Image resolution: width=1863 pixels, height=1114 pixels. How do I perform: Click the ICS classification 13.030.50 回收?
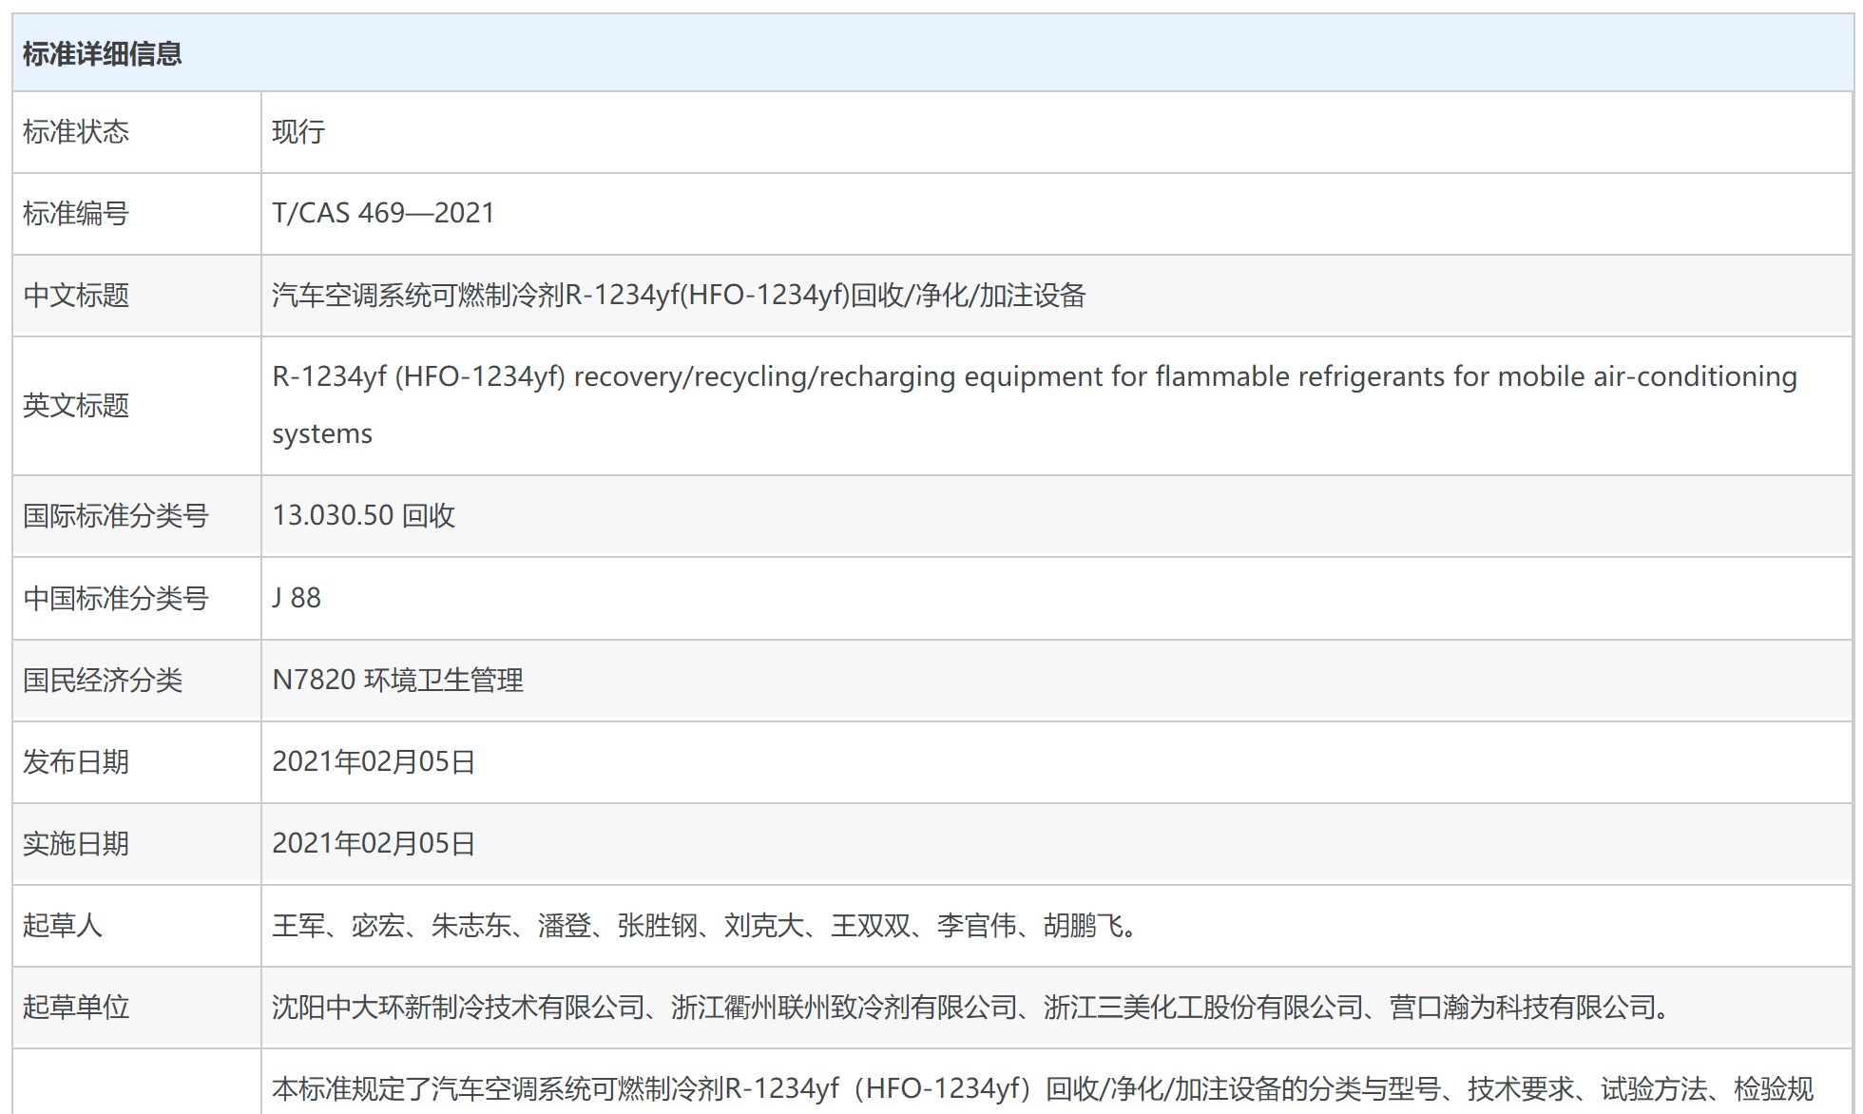[363, 515]
